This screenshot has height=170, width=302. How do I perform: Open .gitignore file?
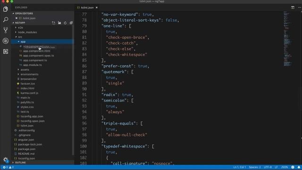[x=24, y=135]
